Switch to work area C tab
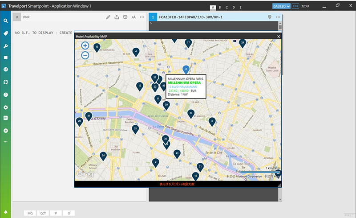 pyautogui.click(x=227, y=7)
